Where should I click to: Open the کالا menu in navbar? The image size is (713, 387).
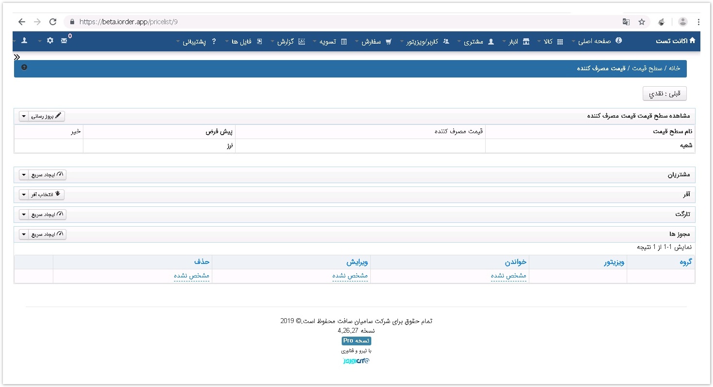pyautogui.click(x=552, y=42)
